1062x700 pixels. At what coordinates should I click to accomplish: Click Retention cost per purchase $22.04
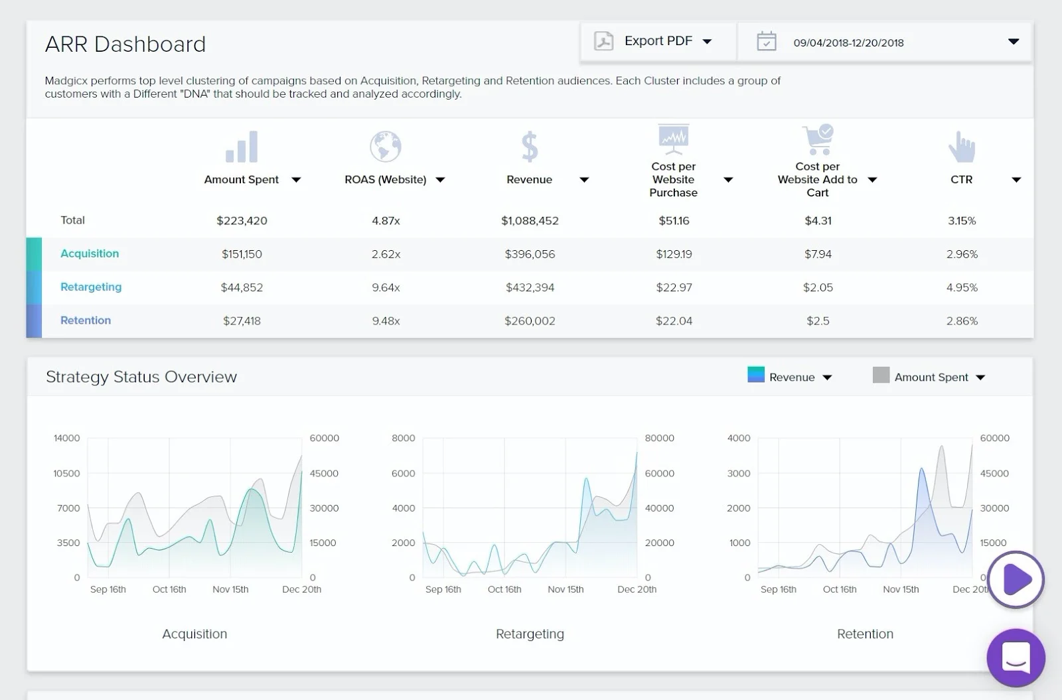pyautogui.click(x=674, y=320)
